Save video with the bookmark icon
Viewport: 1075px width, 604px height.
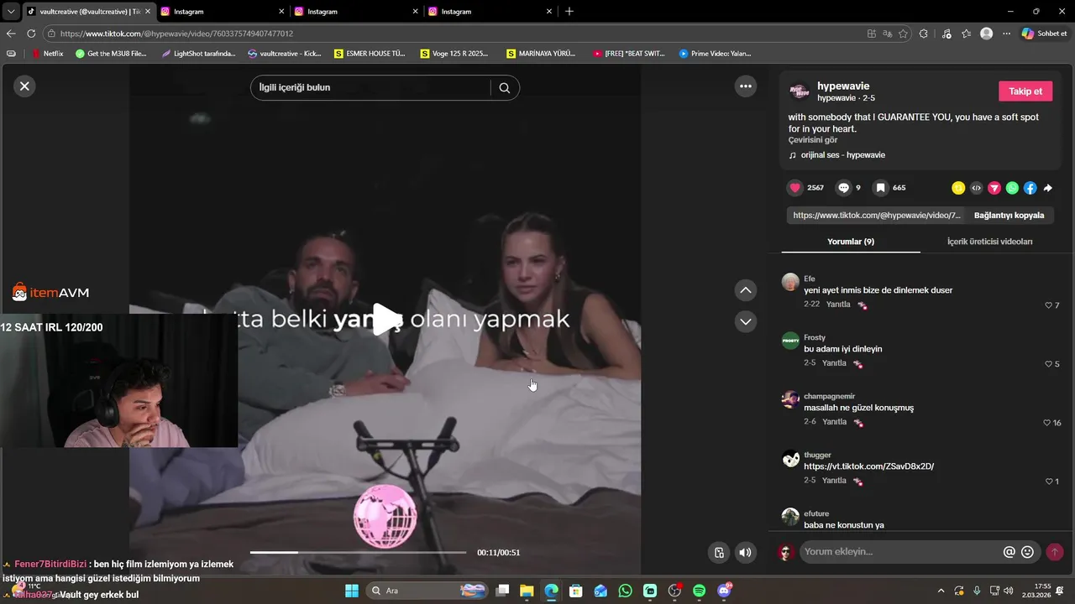pyautogui.click(x=879, y=188)
